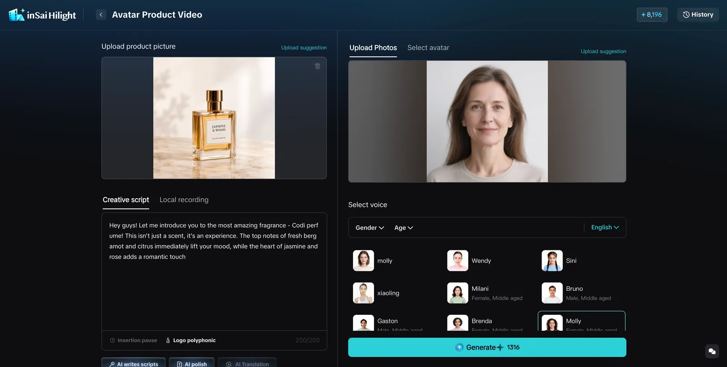The image size is (727, 367).
Task: Click the Generate 1316 button
Action: tap(487, 347)
